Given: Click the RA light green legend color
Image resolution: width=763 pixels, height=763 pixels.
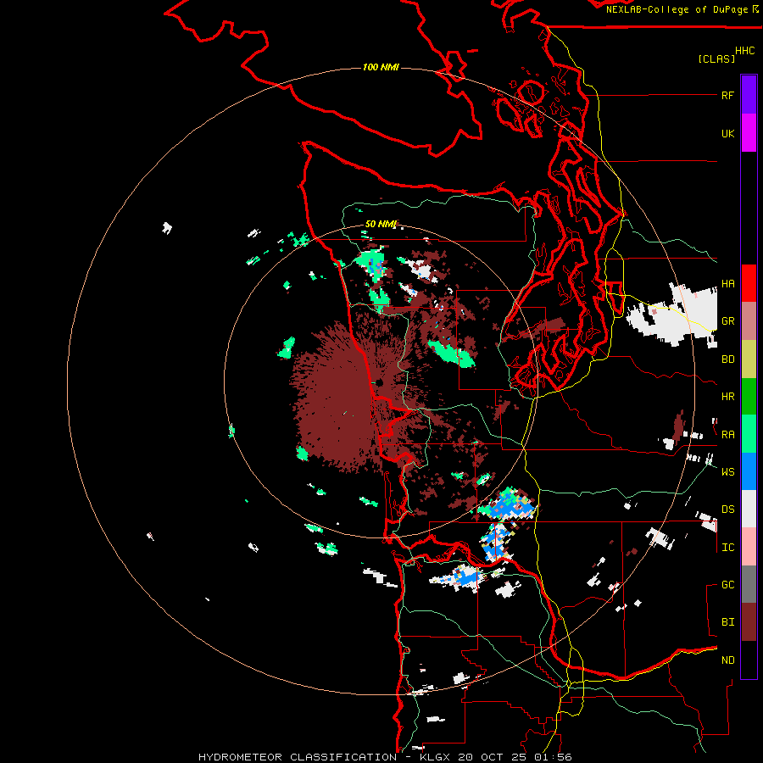Looking at the screenshot, I should coord(749,434).
